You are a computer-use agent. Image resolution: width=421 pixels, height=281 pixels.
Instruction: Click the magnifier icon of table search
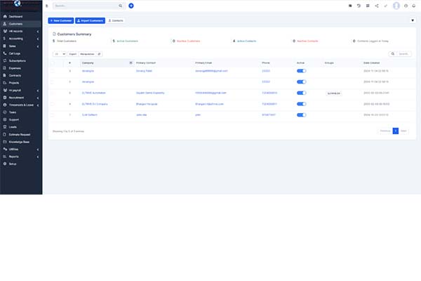point(392,54)
